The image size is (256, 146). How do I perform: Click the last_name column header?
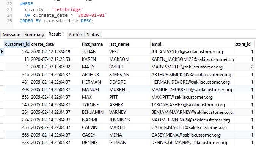[129, 44]
